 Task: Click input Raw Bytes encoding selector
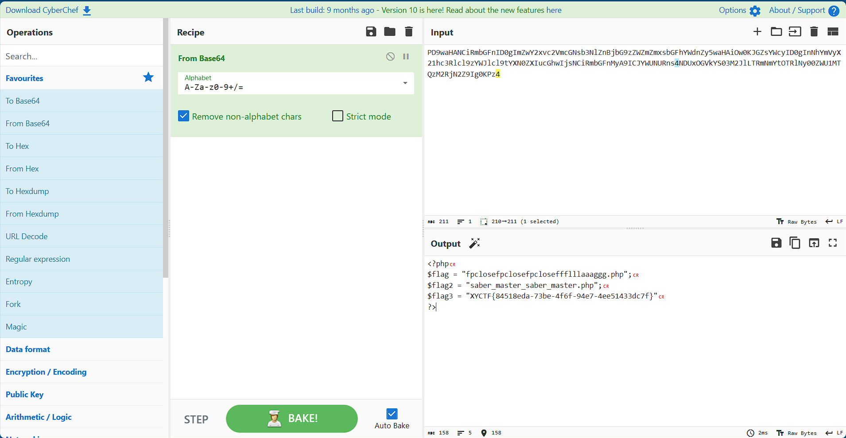click(x=797, y=221)
